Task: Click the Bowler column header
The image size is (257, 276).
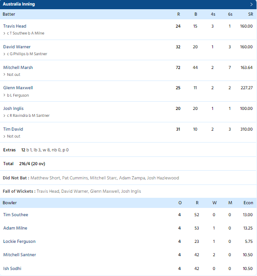Action: 10,203
